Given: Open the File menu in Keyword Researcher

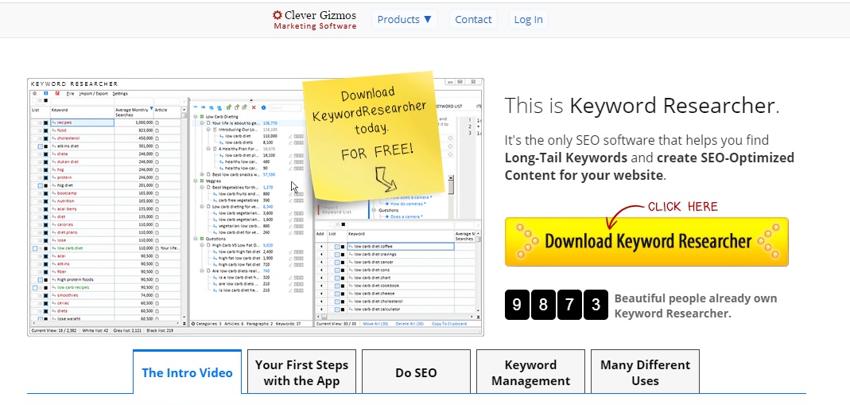Looking at the screenshot, I should pyautogui.click(x=70, y=93).
